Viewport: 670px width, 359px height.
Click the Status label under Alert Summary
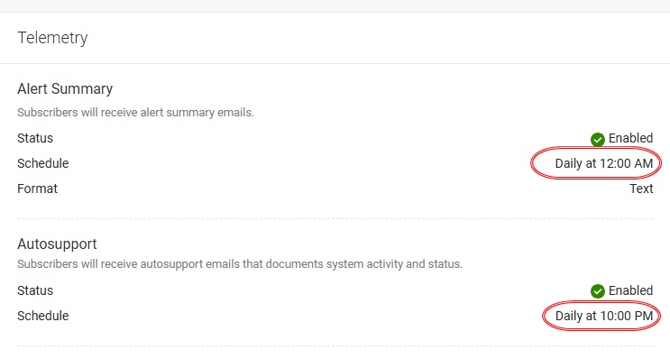pyautogui.click(x=35, y=138)
